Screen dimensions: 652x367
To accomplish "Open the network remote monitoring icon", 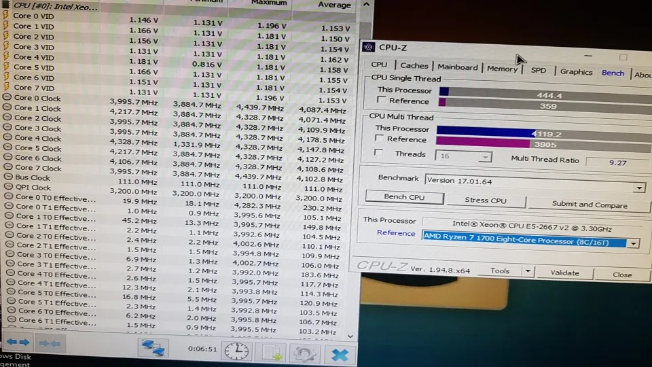I will (153, 348).
